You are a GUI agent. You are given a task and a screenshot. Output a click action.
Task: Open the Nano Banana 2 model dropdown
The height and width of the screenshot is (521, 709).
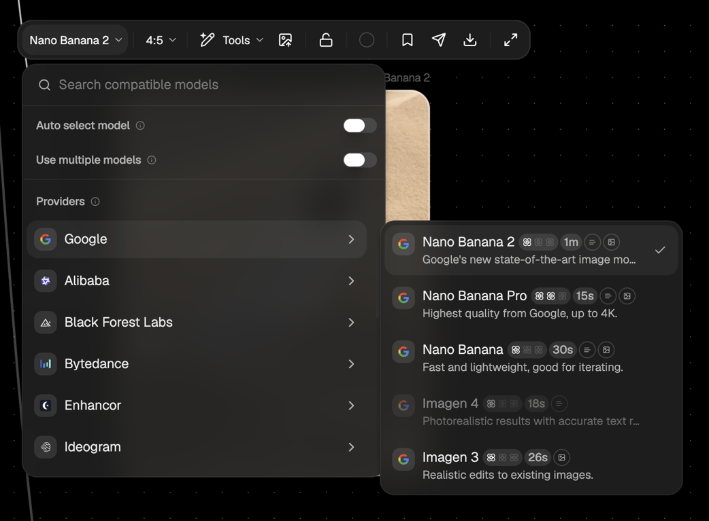tap(76, 40)
